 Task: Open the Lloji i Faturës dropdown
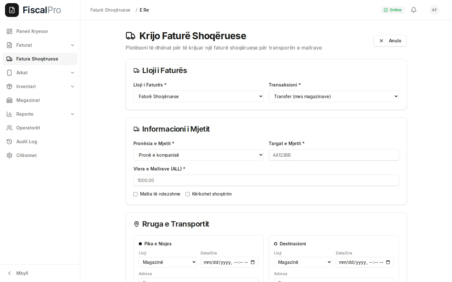coord(198,97)
